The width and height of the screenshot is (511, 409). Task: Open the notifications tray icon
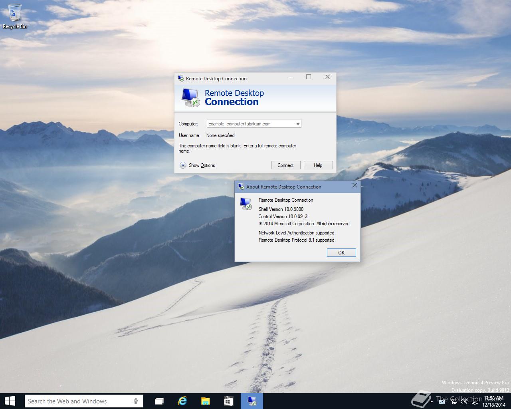[x=475, y=401]
